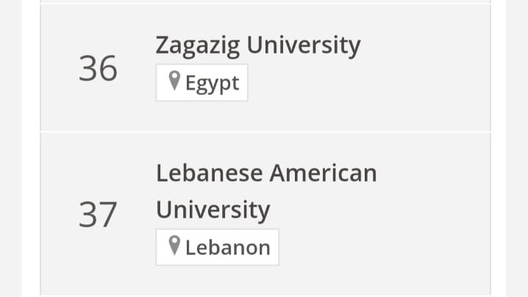Click the rank number 36
This screenshot has width=528, height=297.
(98, 69)
